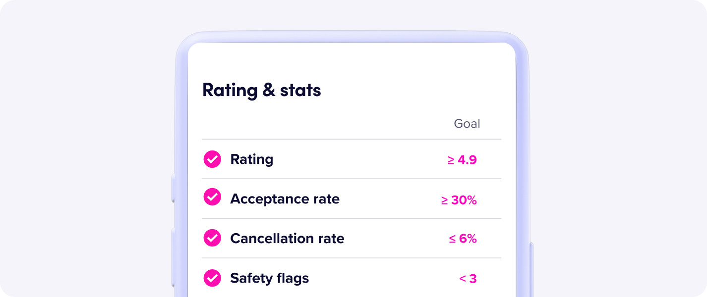
Task: Open the Acceptance rate stat
Action: pos(285,199)
